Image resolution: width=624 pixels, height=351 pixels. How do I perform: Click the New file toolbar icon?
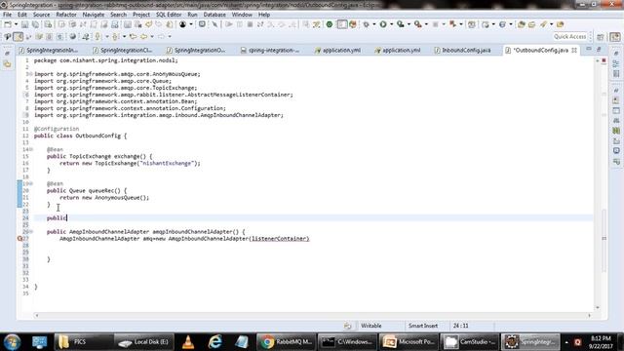point(8,24)
